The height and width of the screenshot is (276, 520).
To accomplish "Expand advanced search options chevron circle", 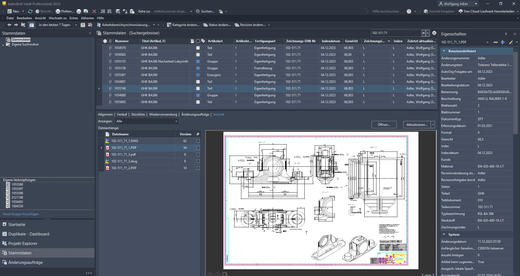I will [434, 33].
